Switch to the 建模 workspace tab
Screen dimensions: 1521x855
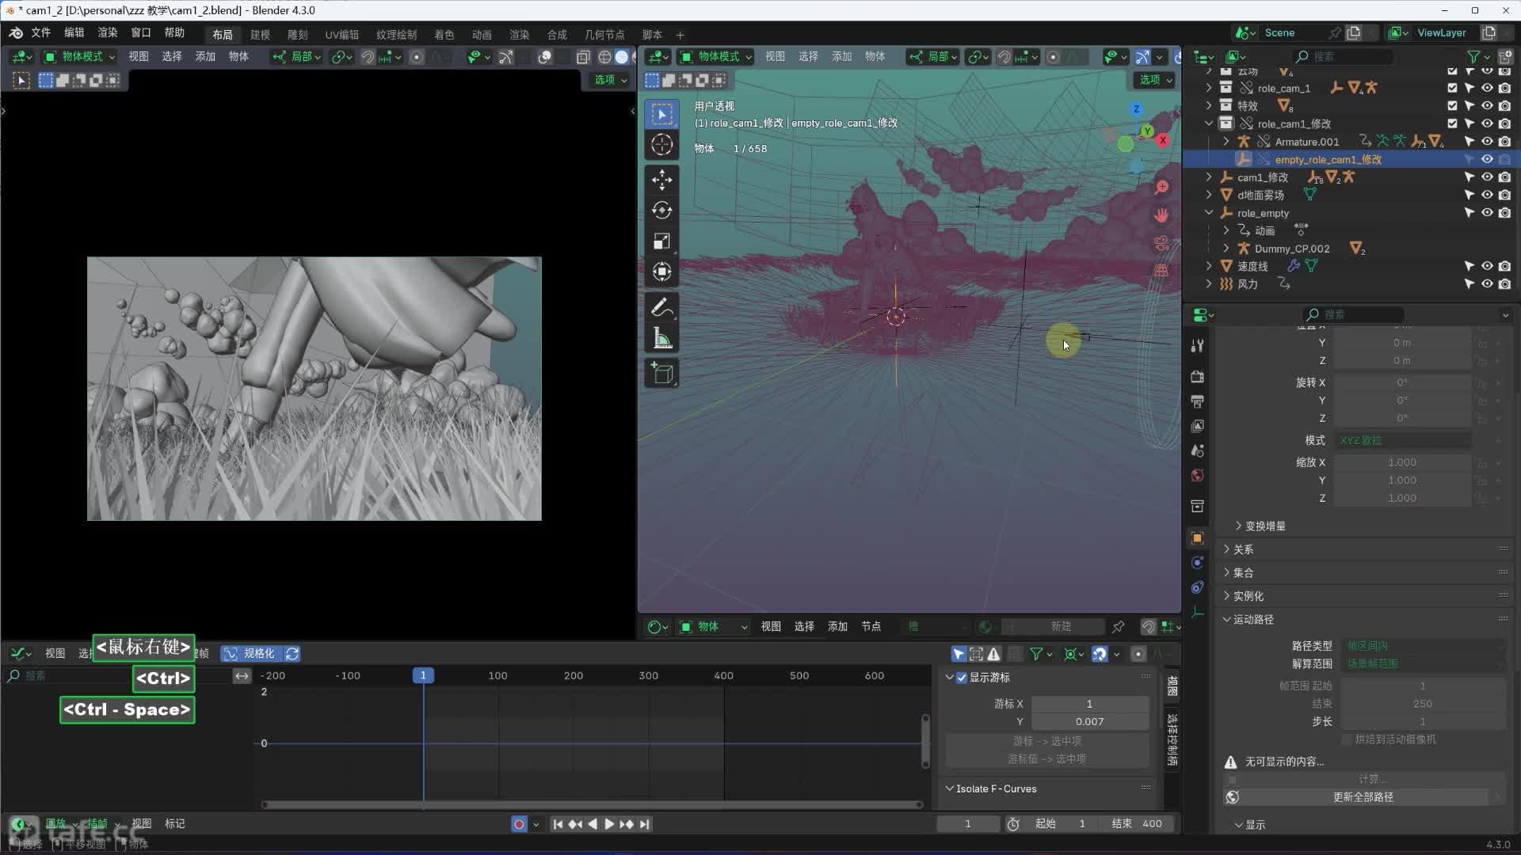(260, 34)
